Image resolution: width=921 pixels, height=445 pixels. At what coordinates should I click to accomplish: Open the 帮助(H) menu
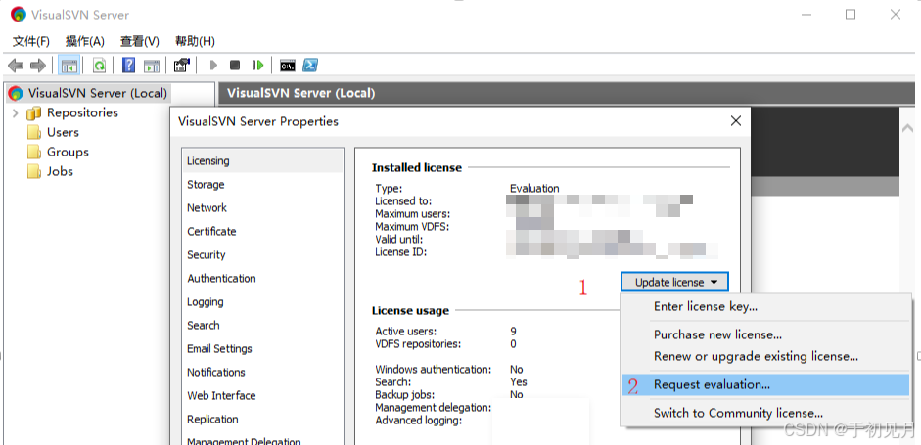[195, 42]
